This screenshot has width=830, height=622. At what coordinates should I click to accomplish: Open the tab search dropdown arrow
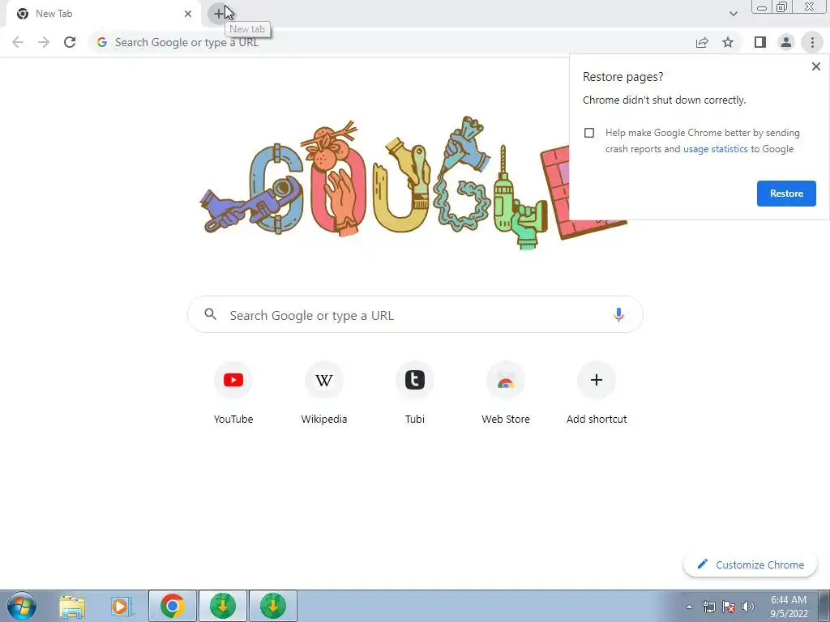[x=733, y=14]
